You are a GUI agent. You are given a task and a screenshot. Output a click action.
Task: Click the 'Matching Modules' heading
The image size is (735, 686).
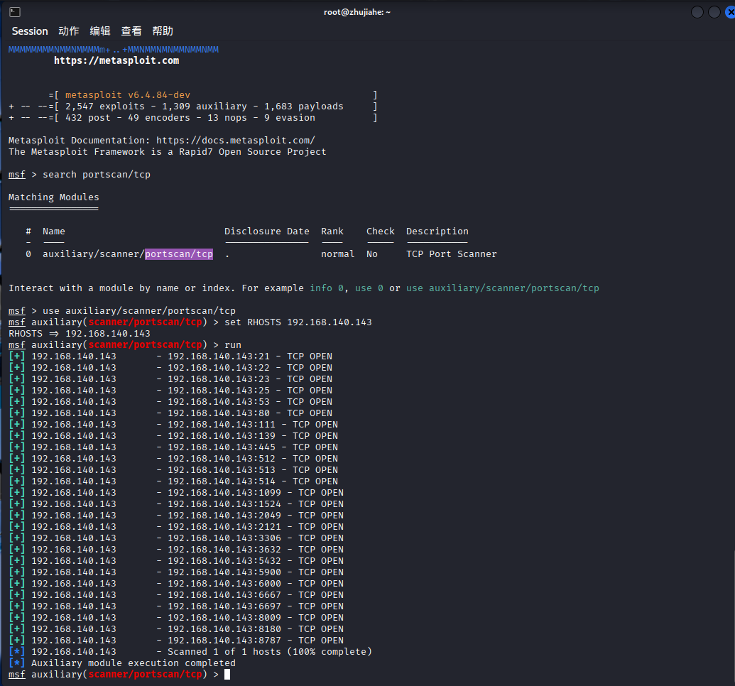(54, 197)
